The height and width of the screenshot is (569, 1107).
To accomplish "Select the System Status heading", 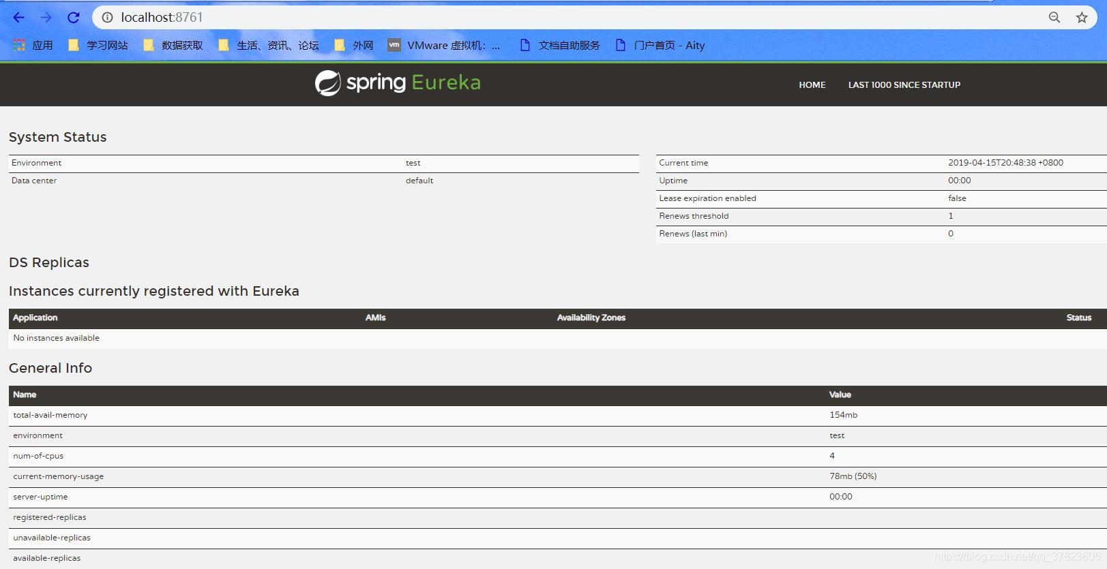I will [58, 137].
